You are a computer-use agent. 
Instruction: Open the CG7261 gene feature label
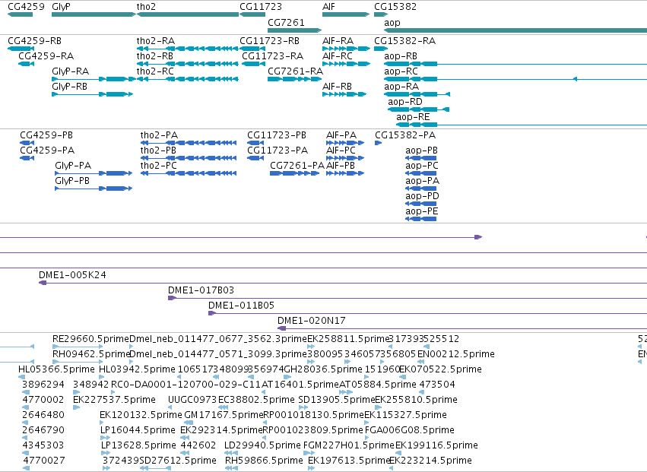[x=286, y=22]
